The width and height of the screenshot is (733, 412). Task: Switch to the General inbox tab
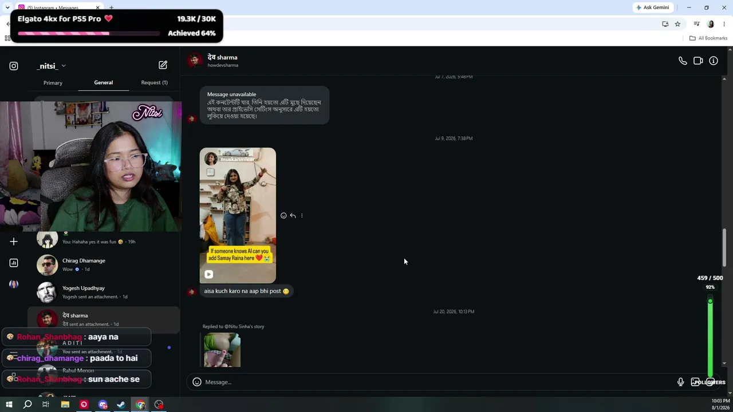tap(104, 82)
